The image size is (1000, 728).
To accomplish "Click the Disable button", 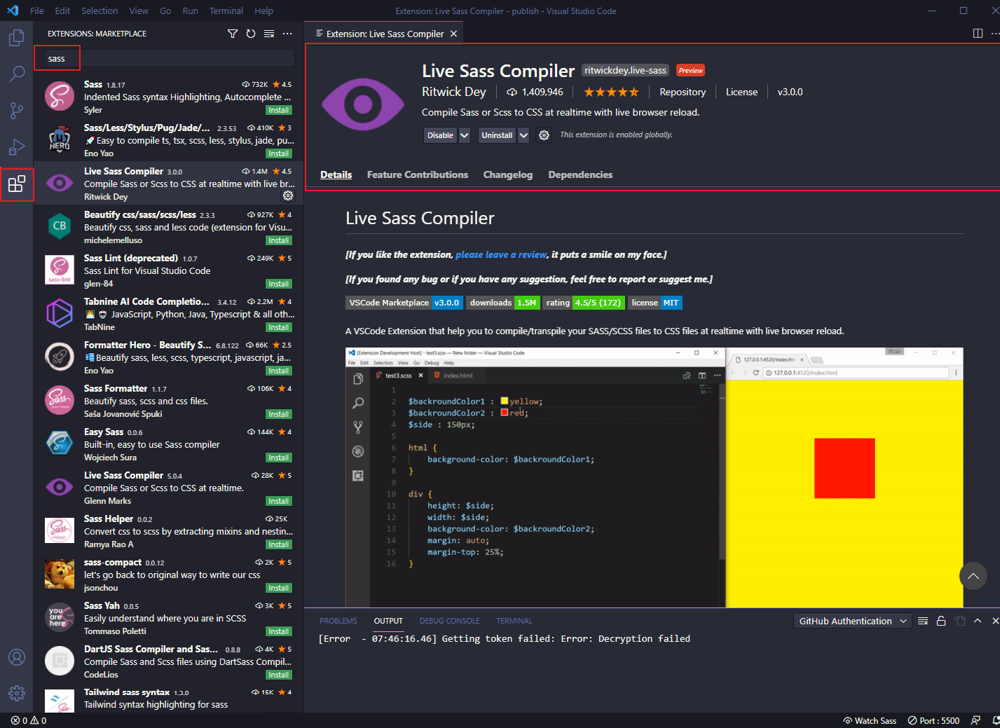I will pos(441,135).
